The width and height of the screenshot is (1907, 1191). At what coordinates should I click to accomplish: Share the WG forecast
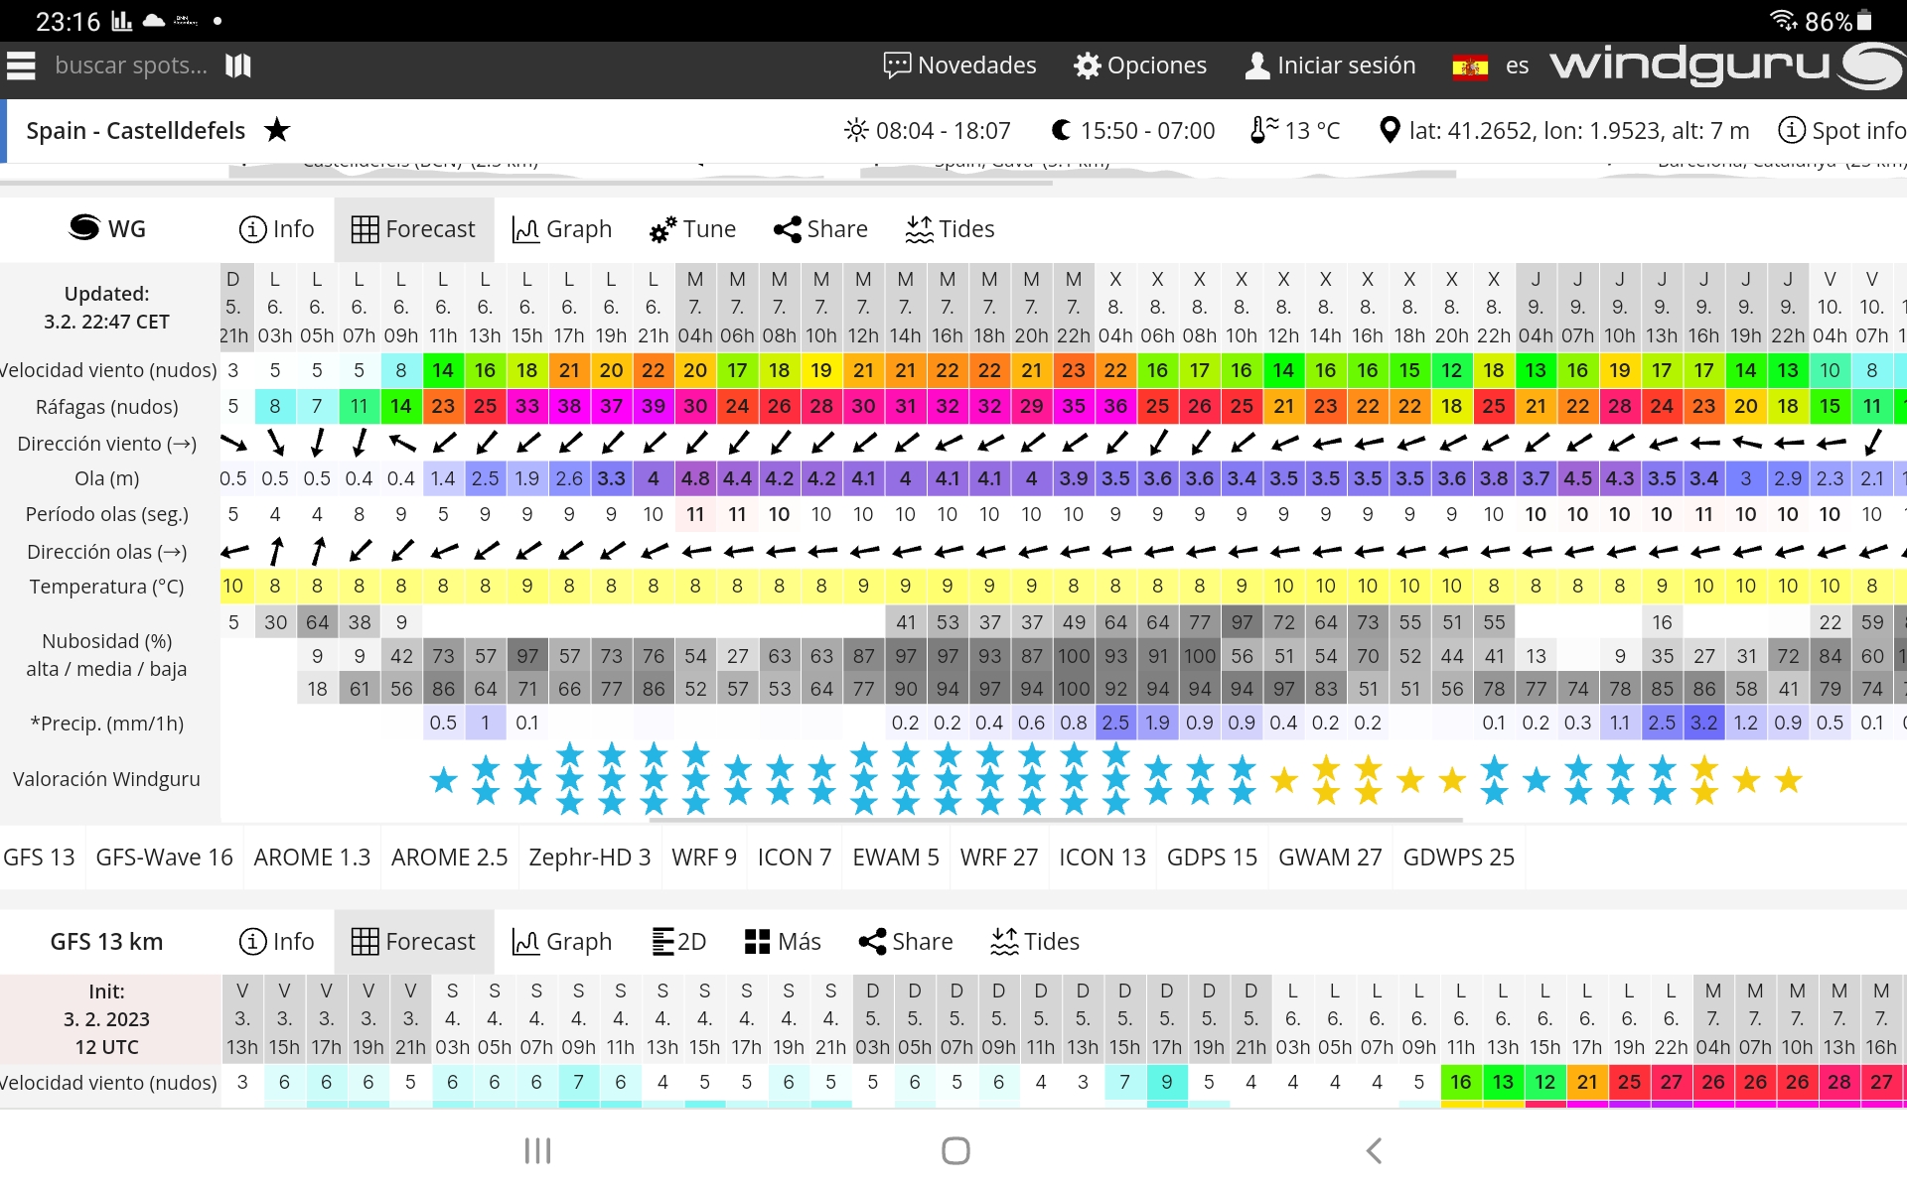tap(820, 229)
